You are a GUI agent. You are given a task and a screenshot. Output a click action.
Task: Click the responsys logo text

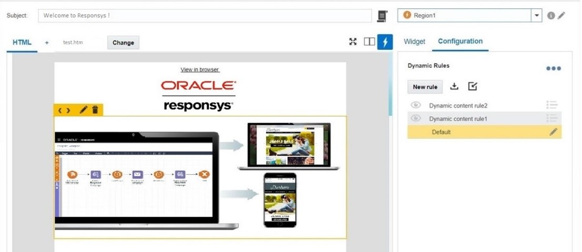[x=198, y=106]
